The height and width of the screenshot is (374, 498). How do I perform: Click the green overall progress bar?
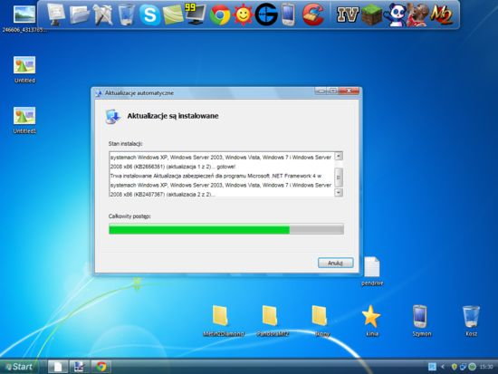[x=226, y=229]
